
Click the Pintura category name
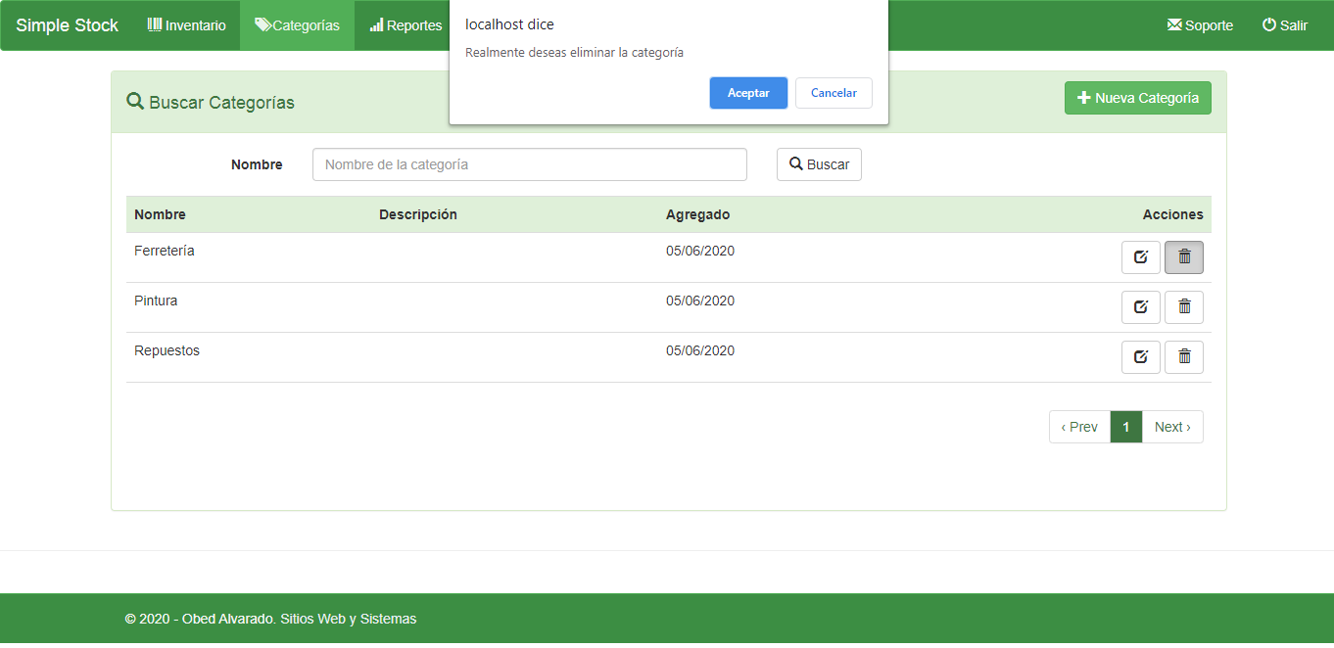point(156,301)
